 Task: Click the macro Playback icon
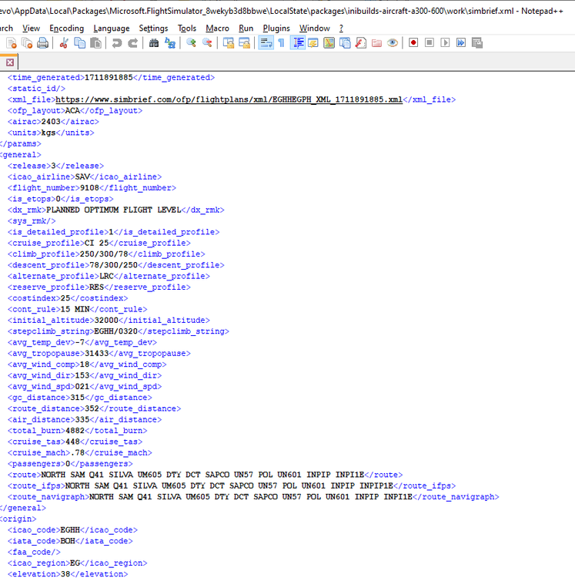coord(445,42)
